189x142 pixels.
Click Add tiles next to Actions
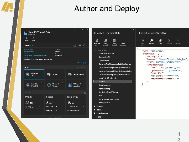[82, 68]
